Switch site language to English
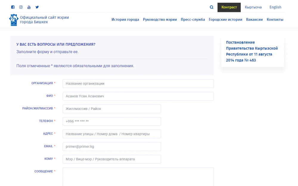The width and height of the screenshot is (298, 186). (275, 7)
